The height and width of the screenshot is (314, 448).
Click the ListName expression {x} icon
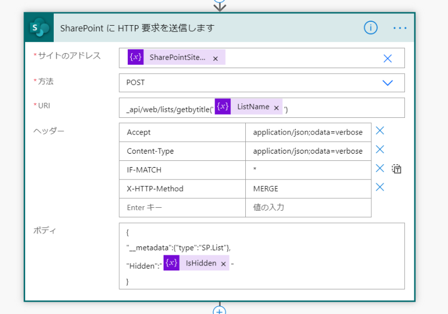click(223, 107)
